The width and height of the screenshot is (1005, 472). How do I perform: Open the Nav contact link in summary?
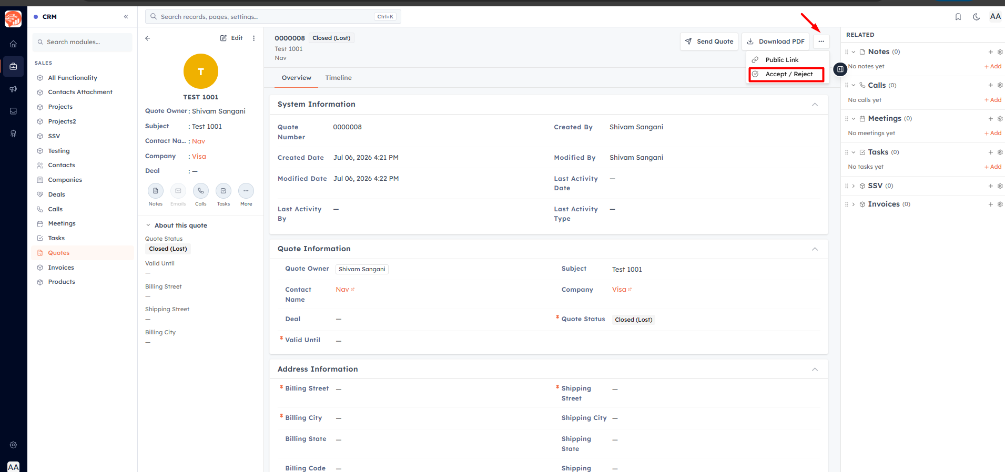click(198, 141)
